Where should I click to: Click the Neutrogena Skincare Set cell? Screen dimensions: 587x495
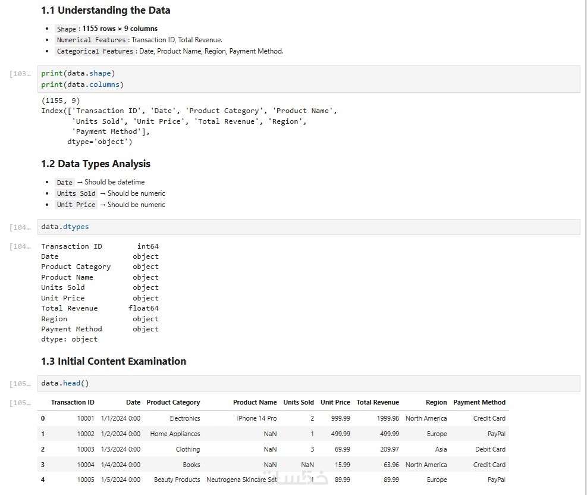point(241,480)
